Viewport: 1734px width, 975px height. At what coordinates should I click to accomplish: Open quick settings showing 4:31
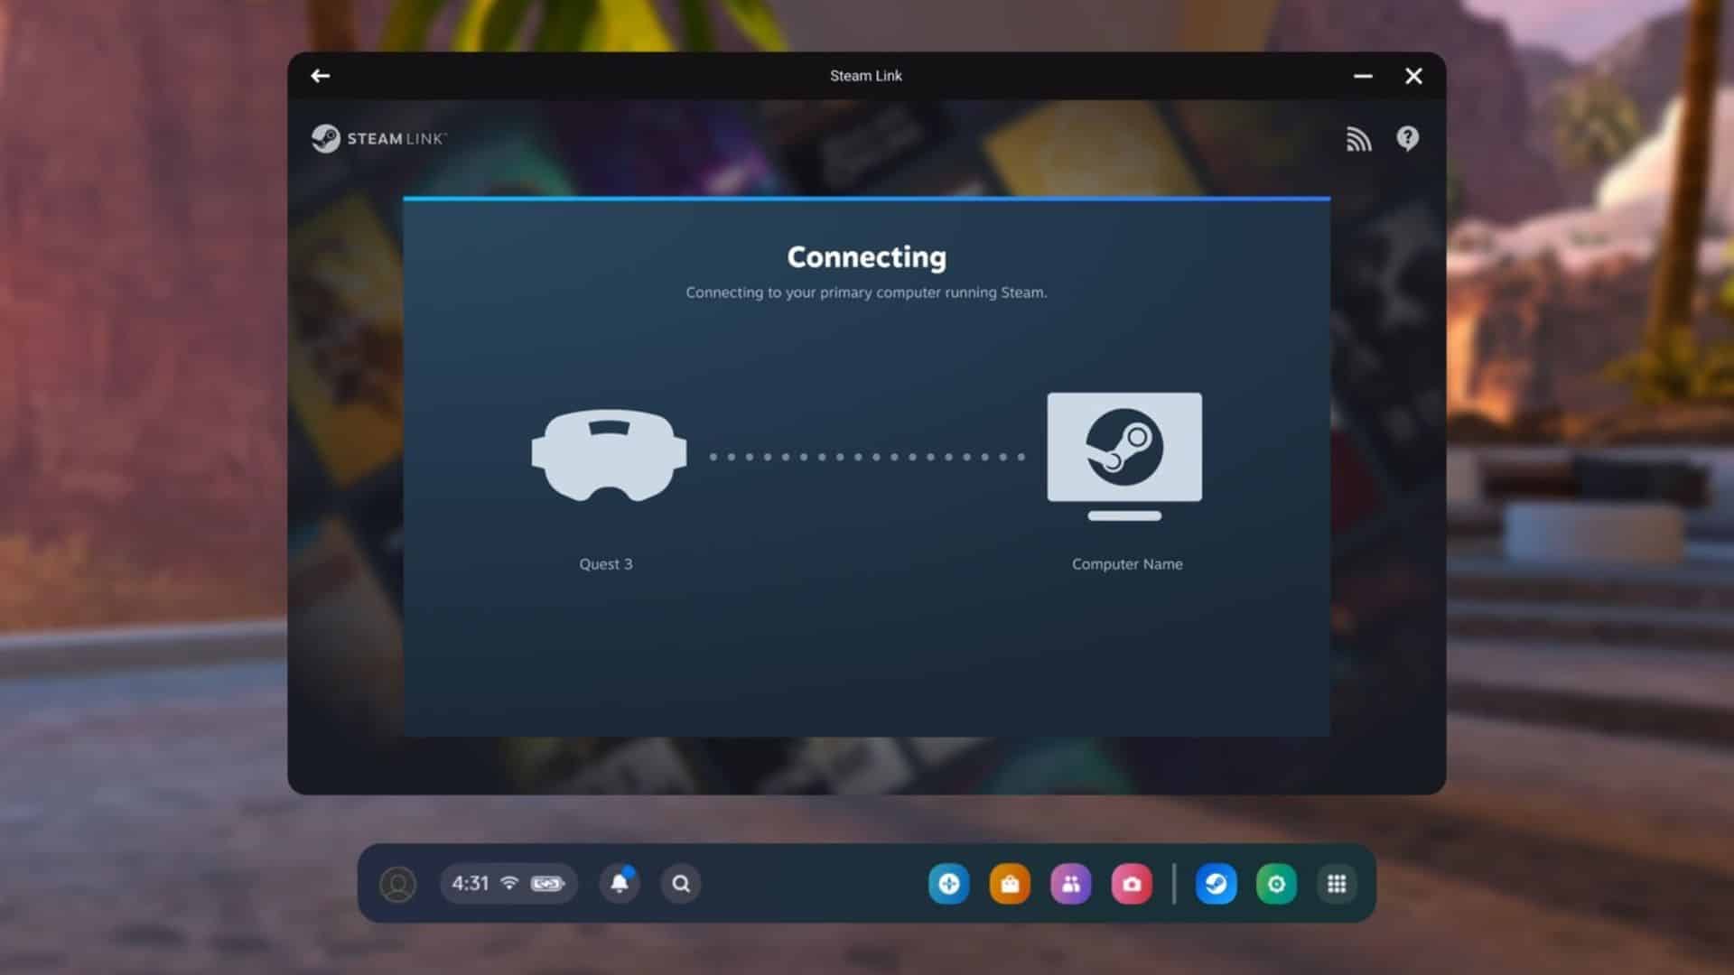tap(508, 884)
